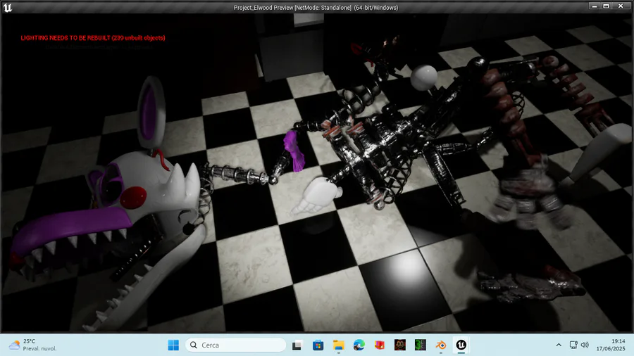Viewport: 634px width, 356px height.
Task: Show hidden system tray icons
Action: pyautogui.click(x=559, y=345)
